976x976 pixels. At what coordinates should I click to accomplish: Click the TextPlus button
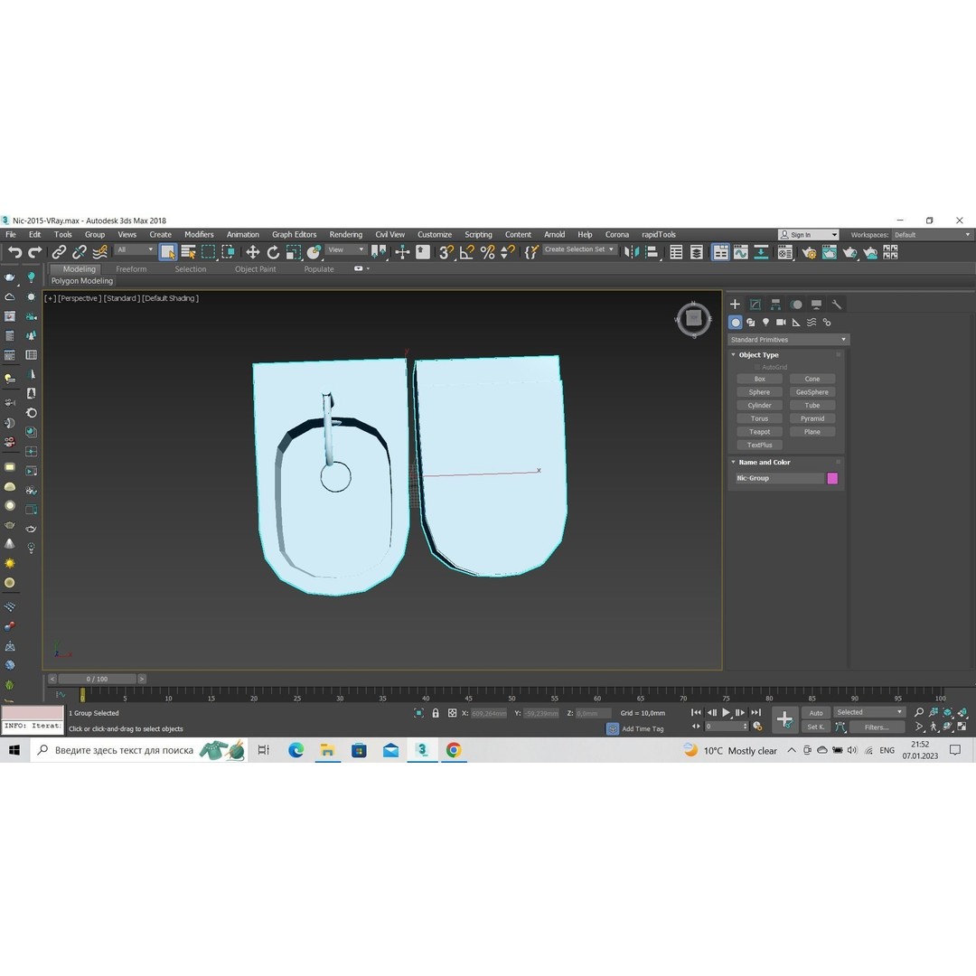[x=759, y=445]
